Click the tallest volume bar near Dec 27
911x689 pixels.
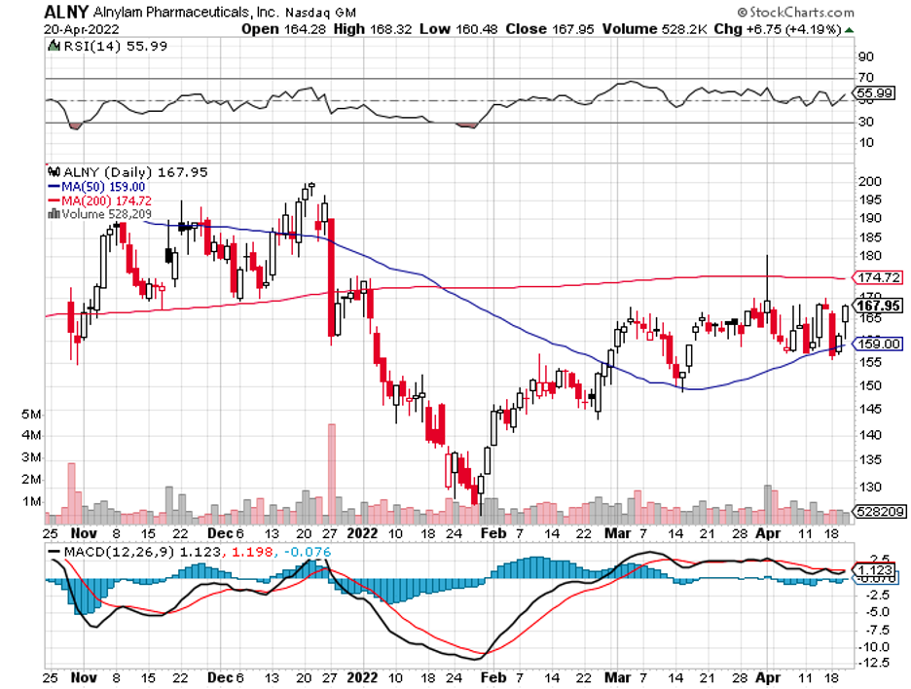point(332,474)
